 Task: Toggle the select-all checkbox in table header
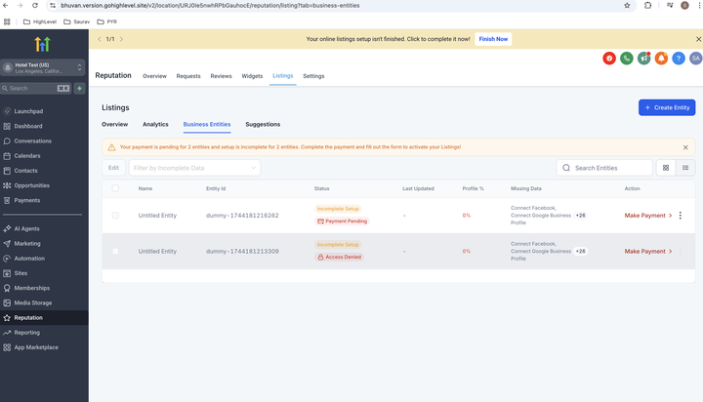(x=115, y=188)
